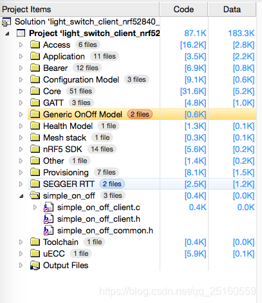Click the '3 files' badge on simple_on_off

pyautogui.click(x=113, y=195)
